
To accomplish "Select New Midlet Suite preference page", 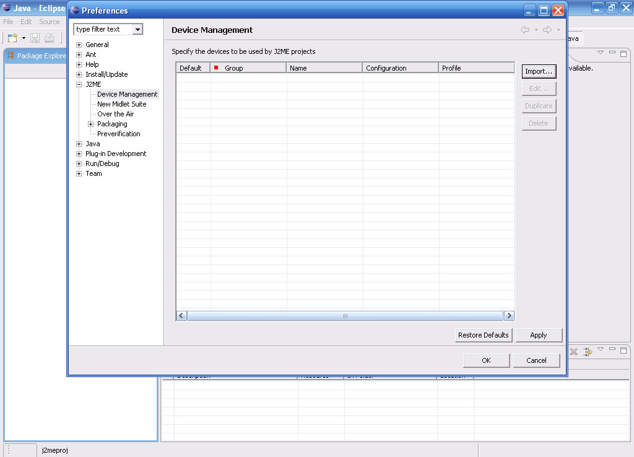I will point(122,104).
